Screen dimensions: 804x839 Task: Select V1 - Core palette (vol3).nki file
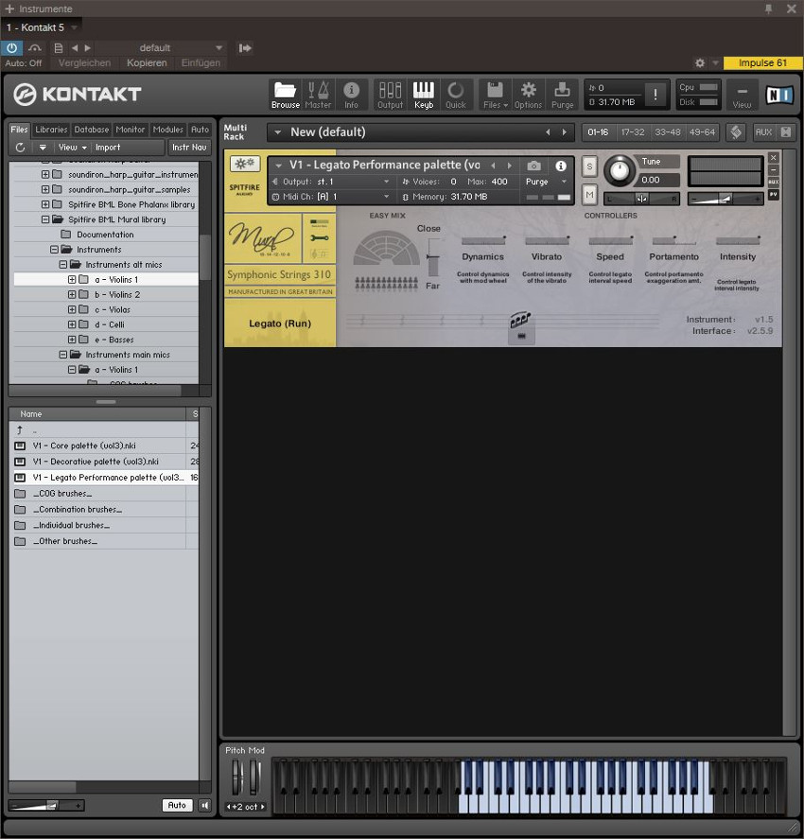pyautogui.click(x=84, y=446)
